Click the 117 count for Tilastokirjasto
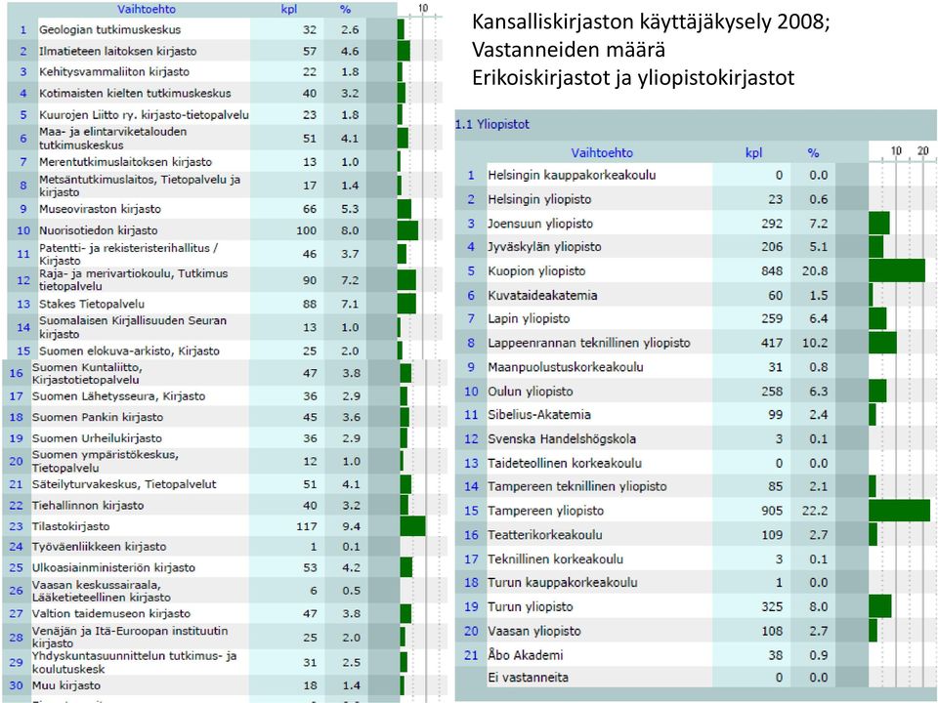The height and width of the screenshot is (703, 938). [306, 526]
